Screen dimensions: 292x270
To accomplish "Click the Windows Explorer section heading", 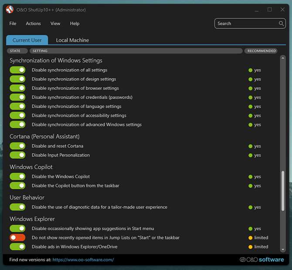I will coord(32,219).
